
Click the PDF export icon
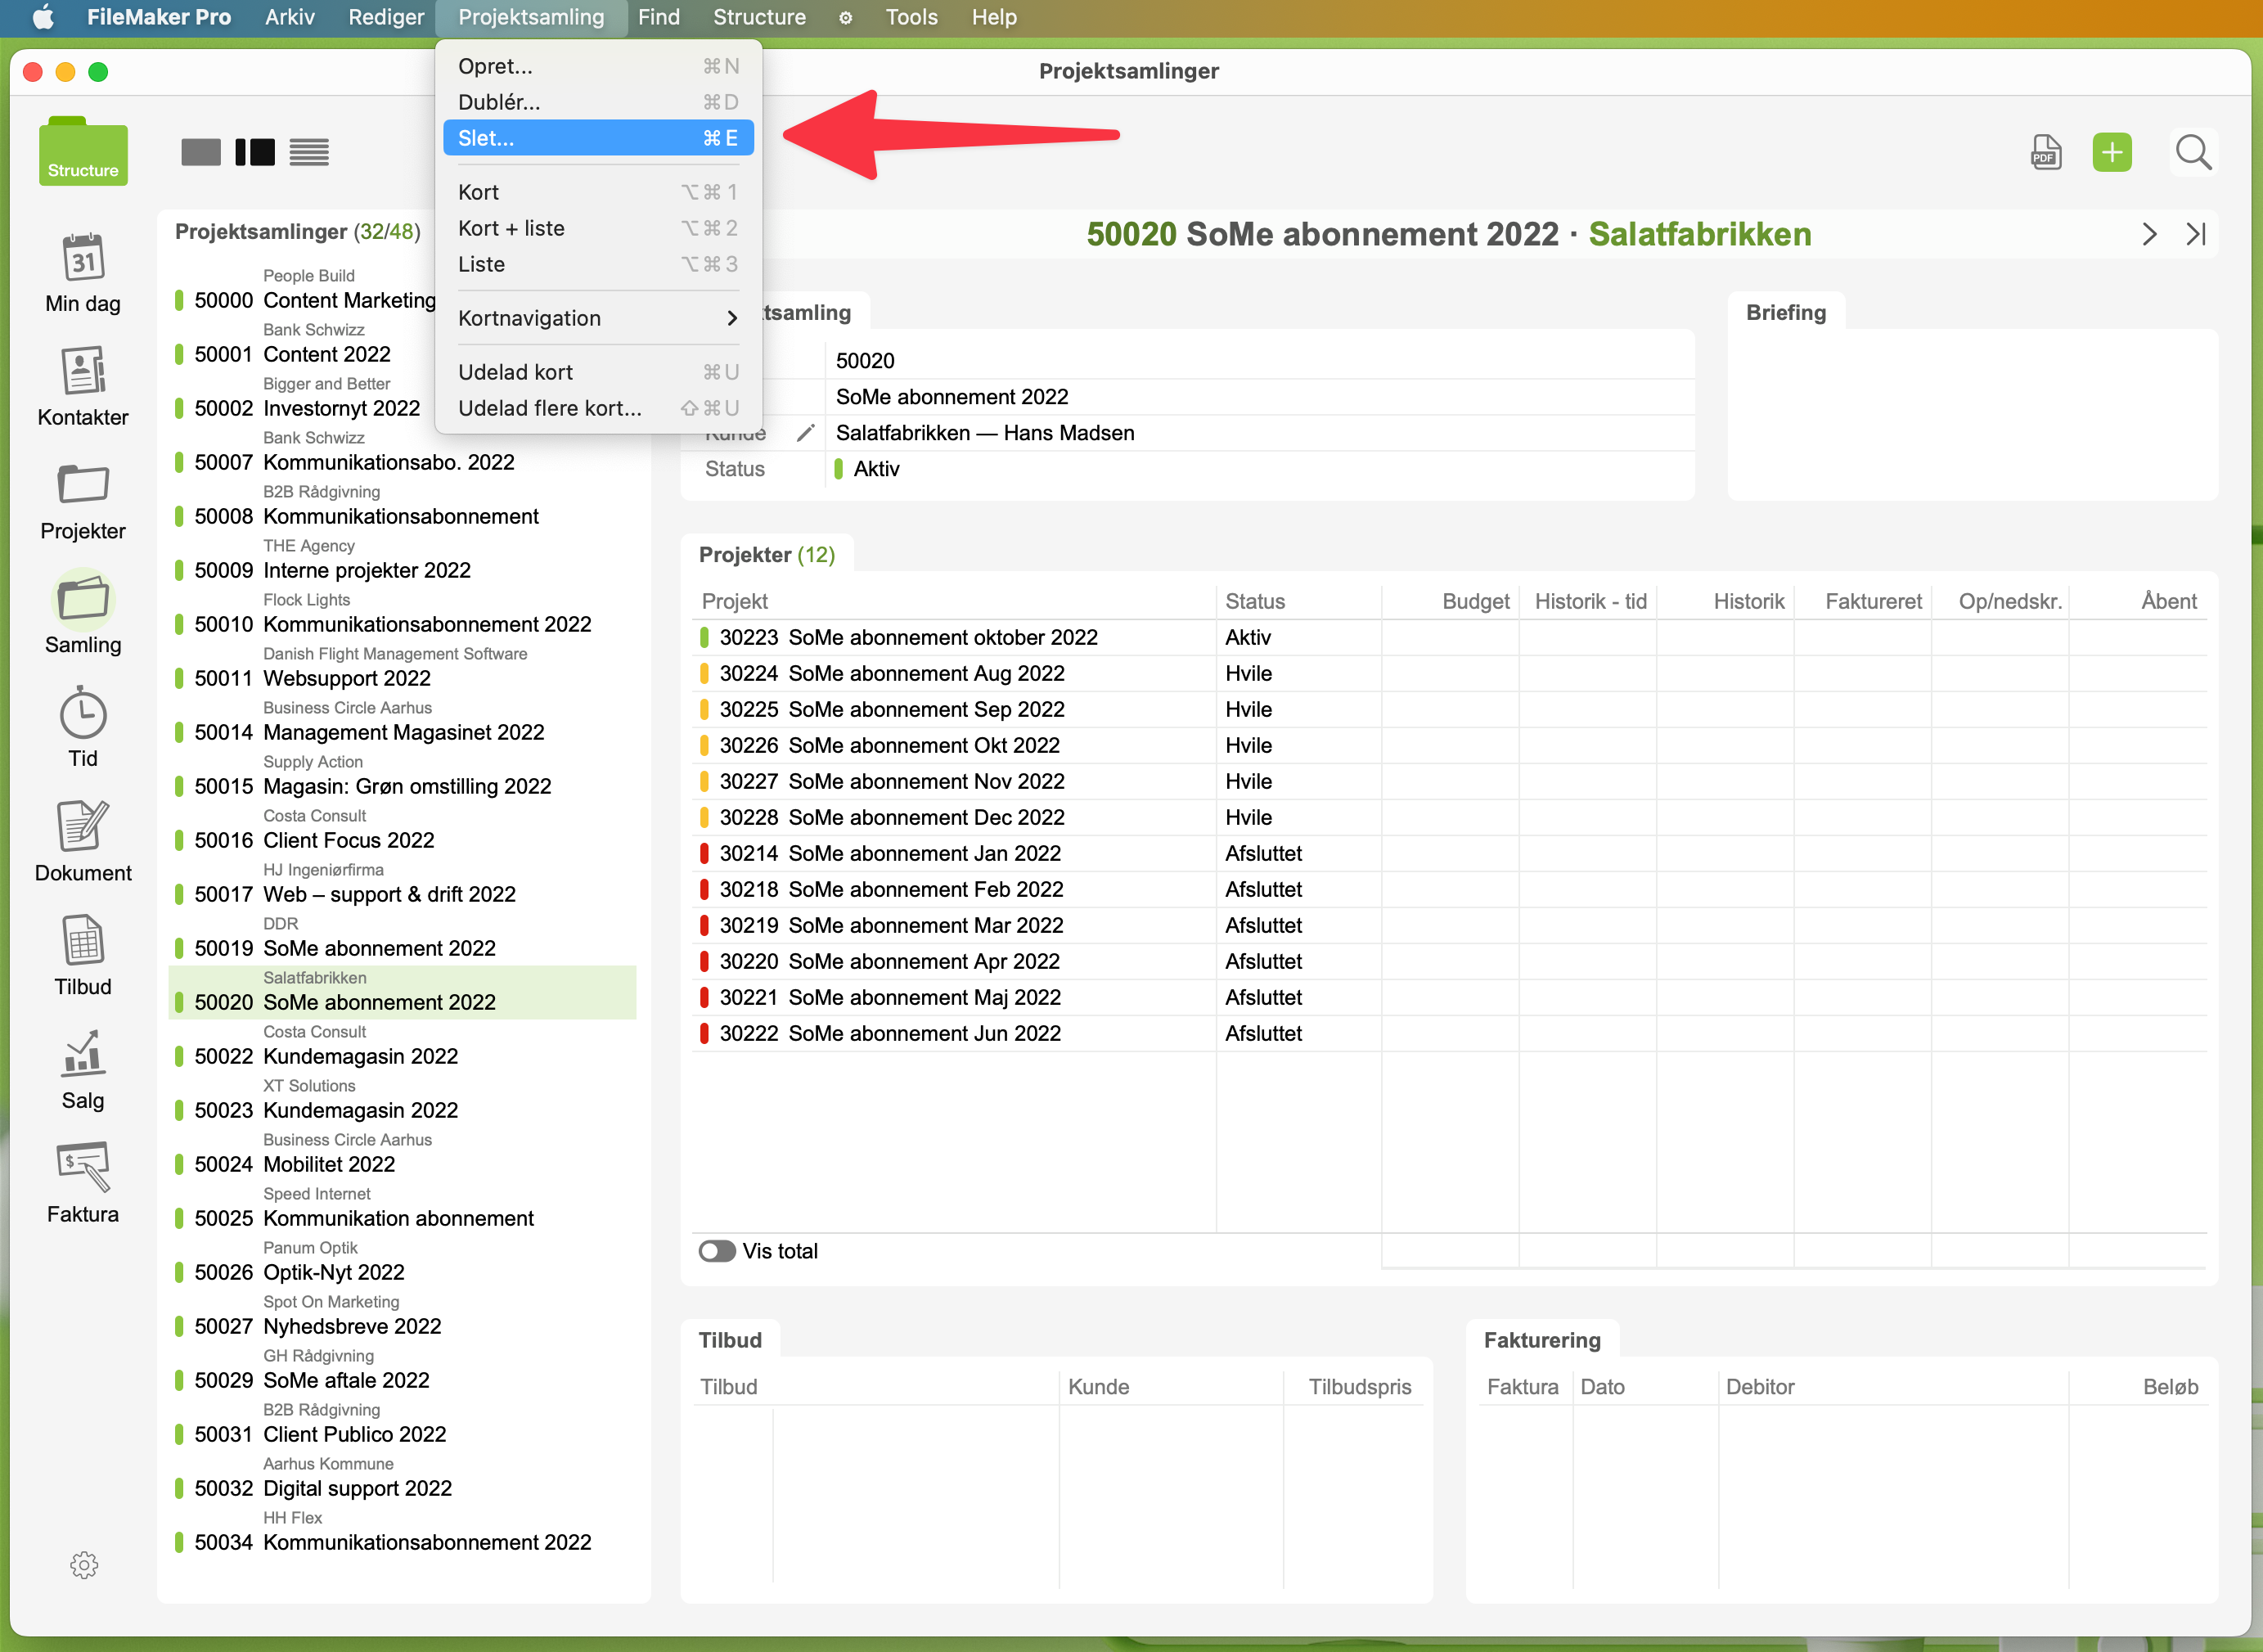(2046, 153)
